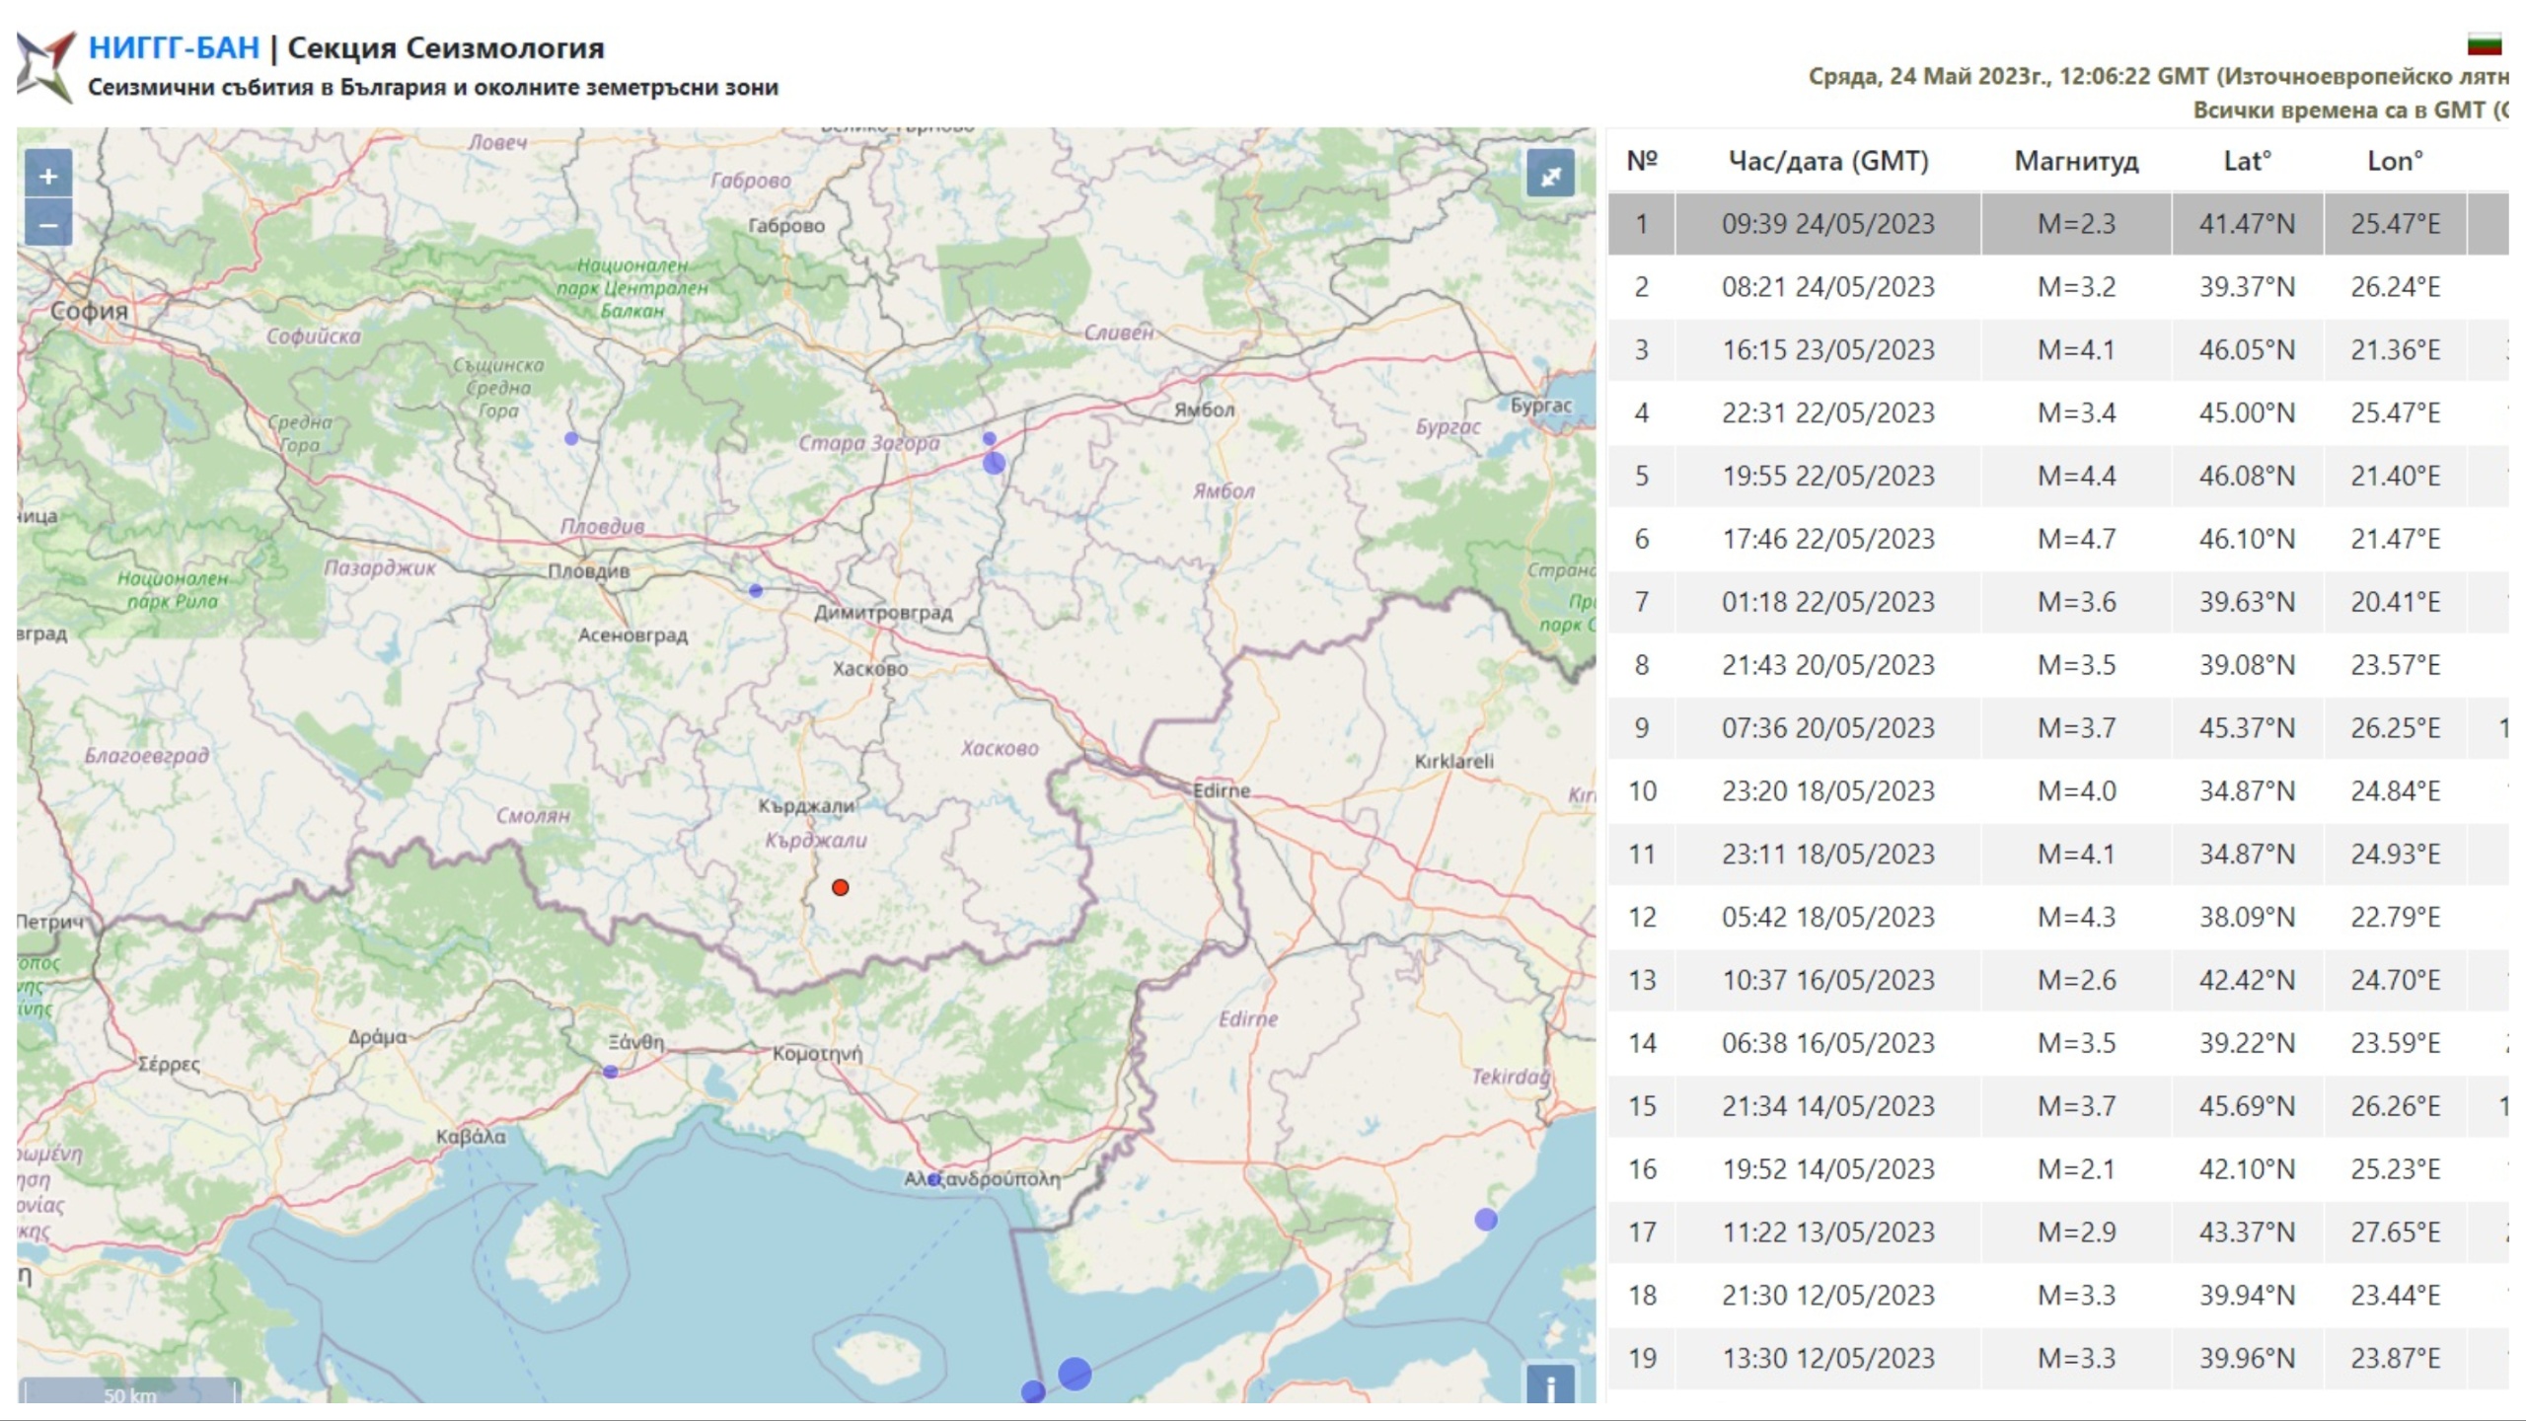Select the M=4.3 event row 12

point(2058,918)
